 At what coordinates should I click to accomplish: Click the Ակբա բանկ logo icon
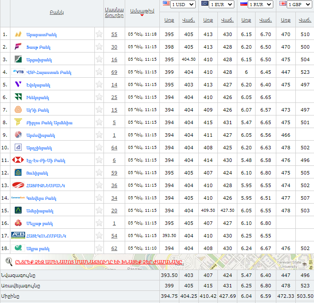coord(18,248)
